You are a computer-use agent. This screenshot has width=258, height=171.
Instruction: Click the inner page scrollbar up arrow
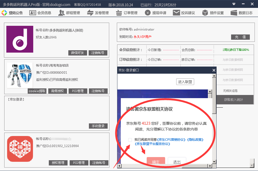(210, 91)
